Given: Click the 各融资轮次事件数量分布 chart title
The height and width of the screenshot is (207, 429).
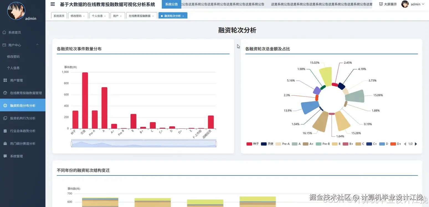Looking at the screenshot, I should (79, 49).
